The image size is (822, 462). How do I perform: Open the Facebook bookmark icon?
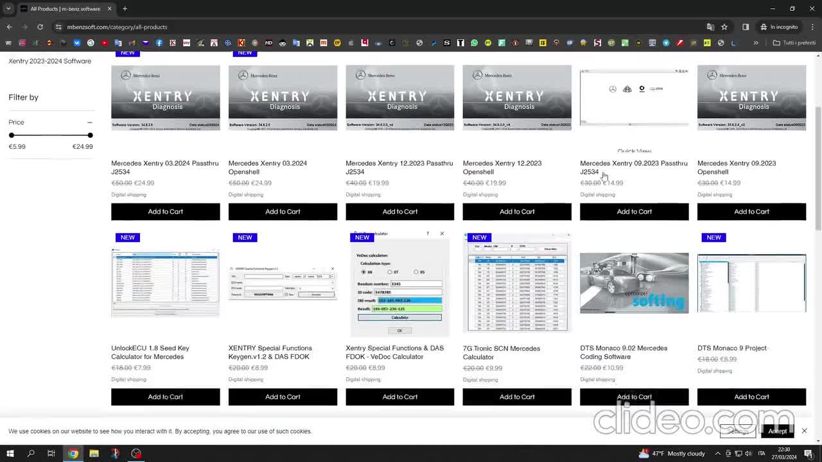coord(159,43)
